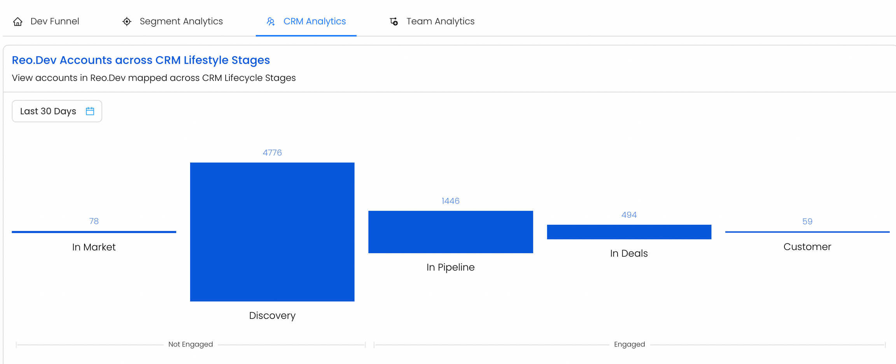
Task: Switch to the Dev Funnel tab
Action: click(x=54, y=21)
